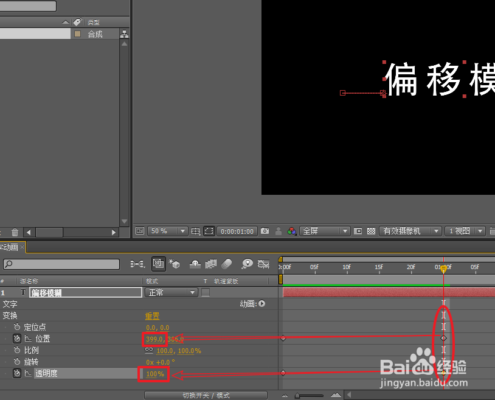This screenshot has height=400, width=495.
Task: Click the graph icon beside 位置
Action: pyautogui.click(x=28, y=339)
